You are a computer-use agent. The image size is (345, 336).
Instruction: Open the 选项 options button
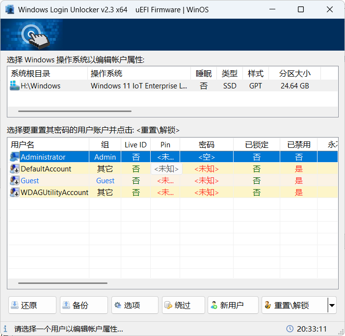tap(135, 305)
